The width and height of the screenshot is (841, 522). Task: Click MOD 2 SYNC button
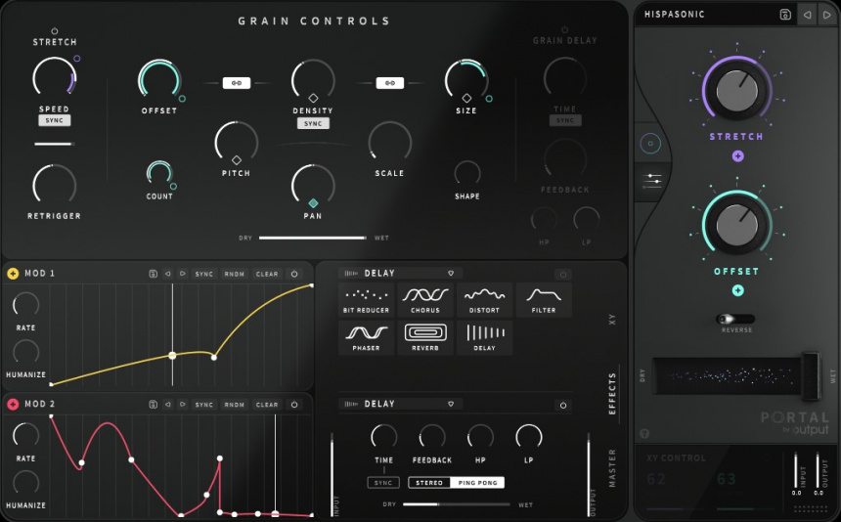pyautogui.click(x=203, y=405)
